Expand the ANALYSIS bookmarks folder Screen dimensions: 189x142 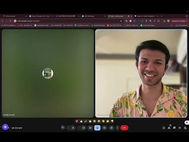click(x=68, y=25)
